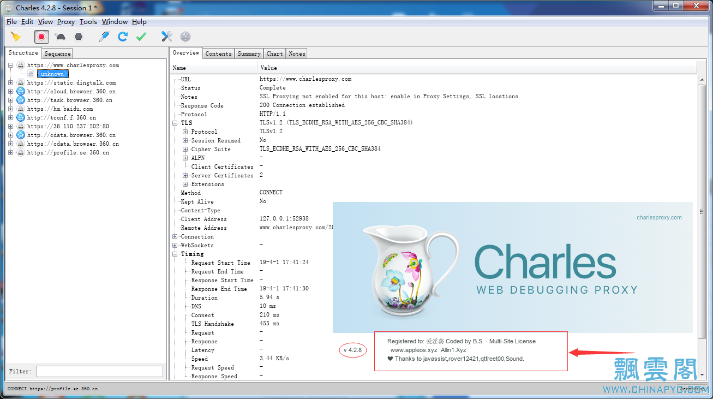
Task: Switch to the Sequence tab
Action: (57, 53)
